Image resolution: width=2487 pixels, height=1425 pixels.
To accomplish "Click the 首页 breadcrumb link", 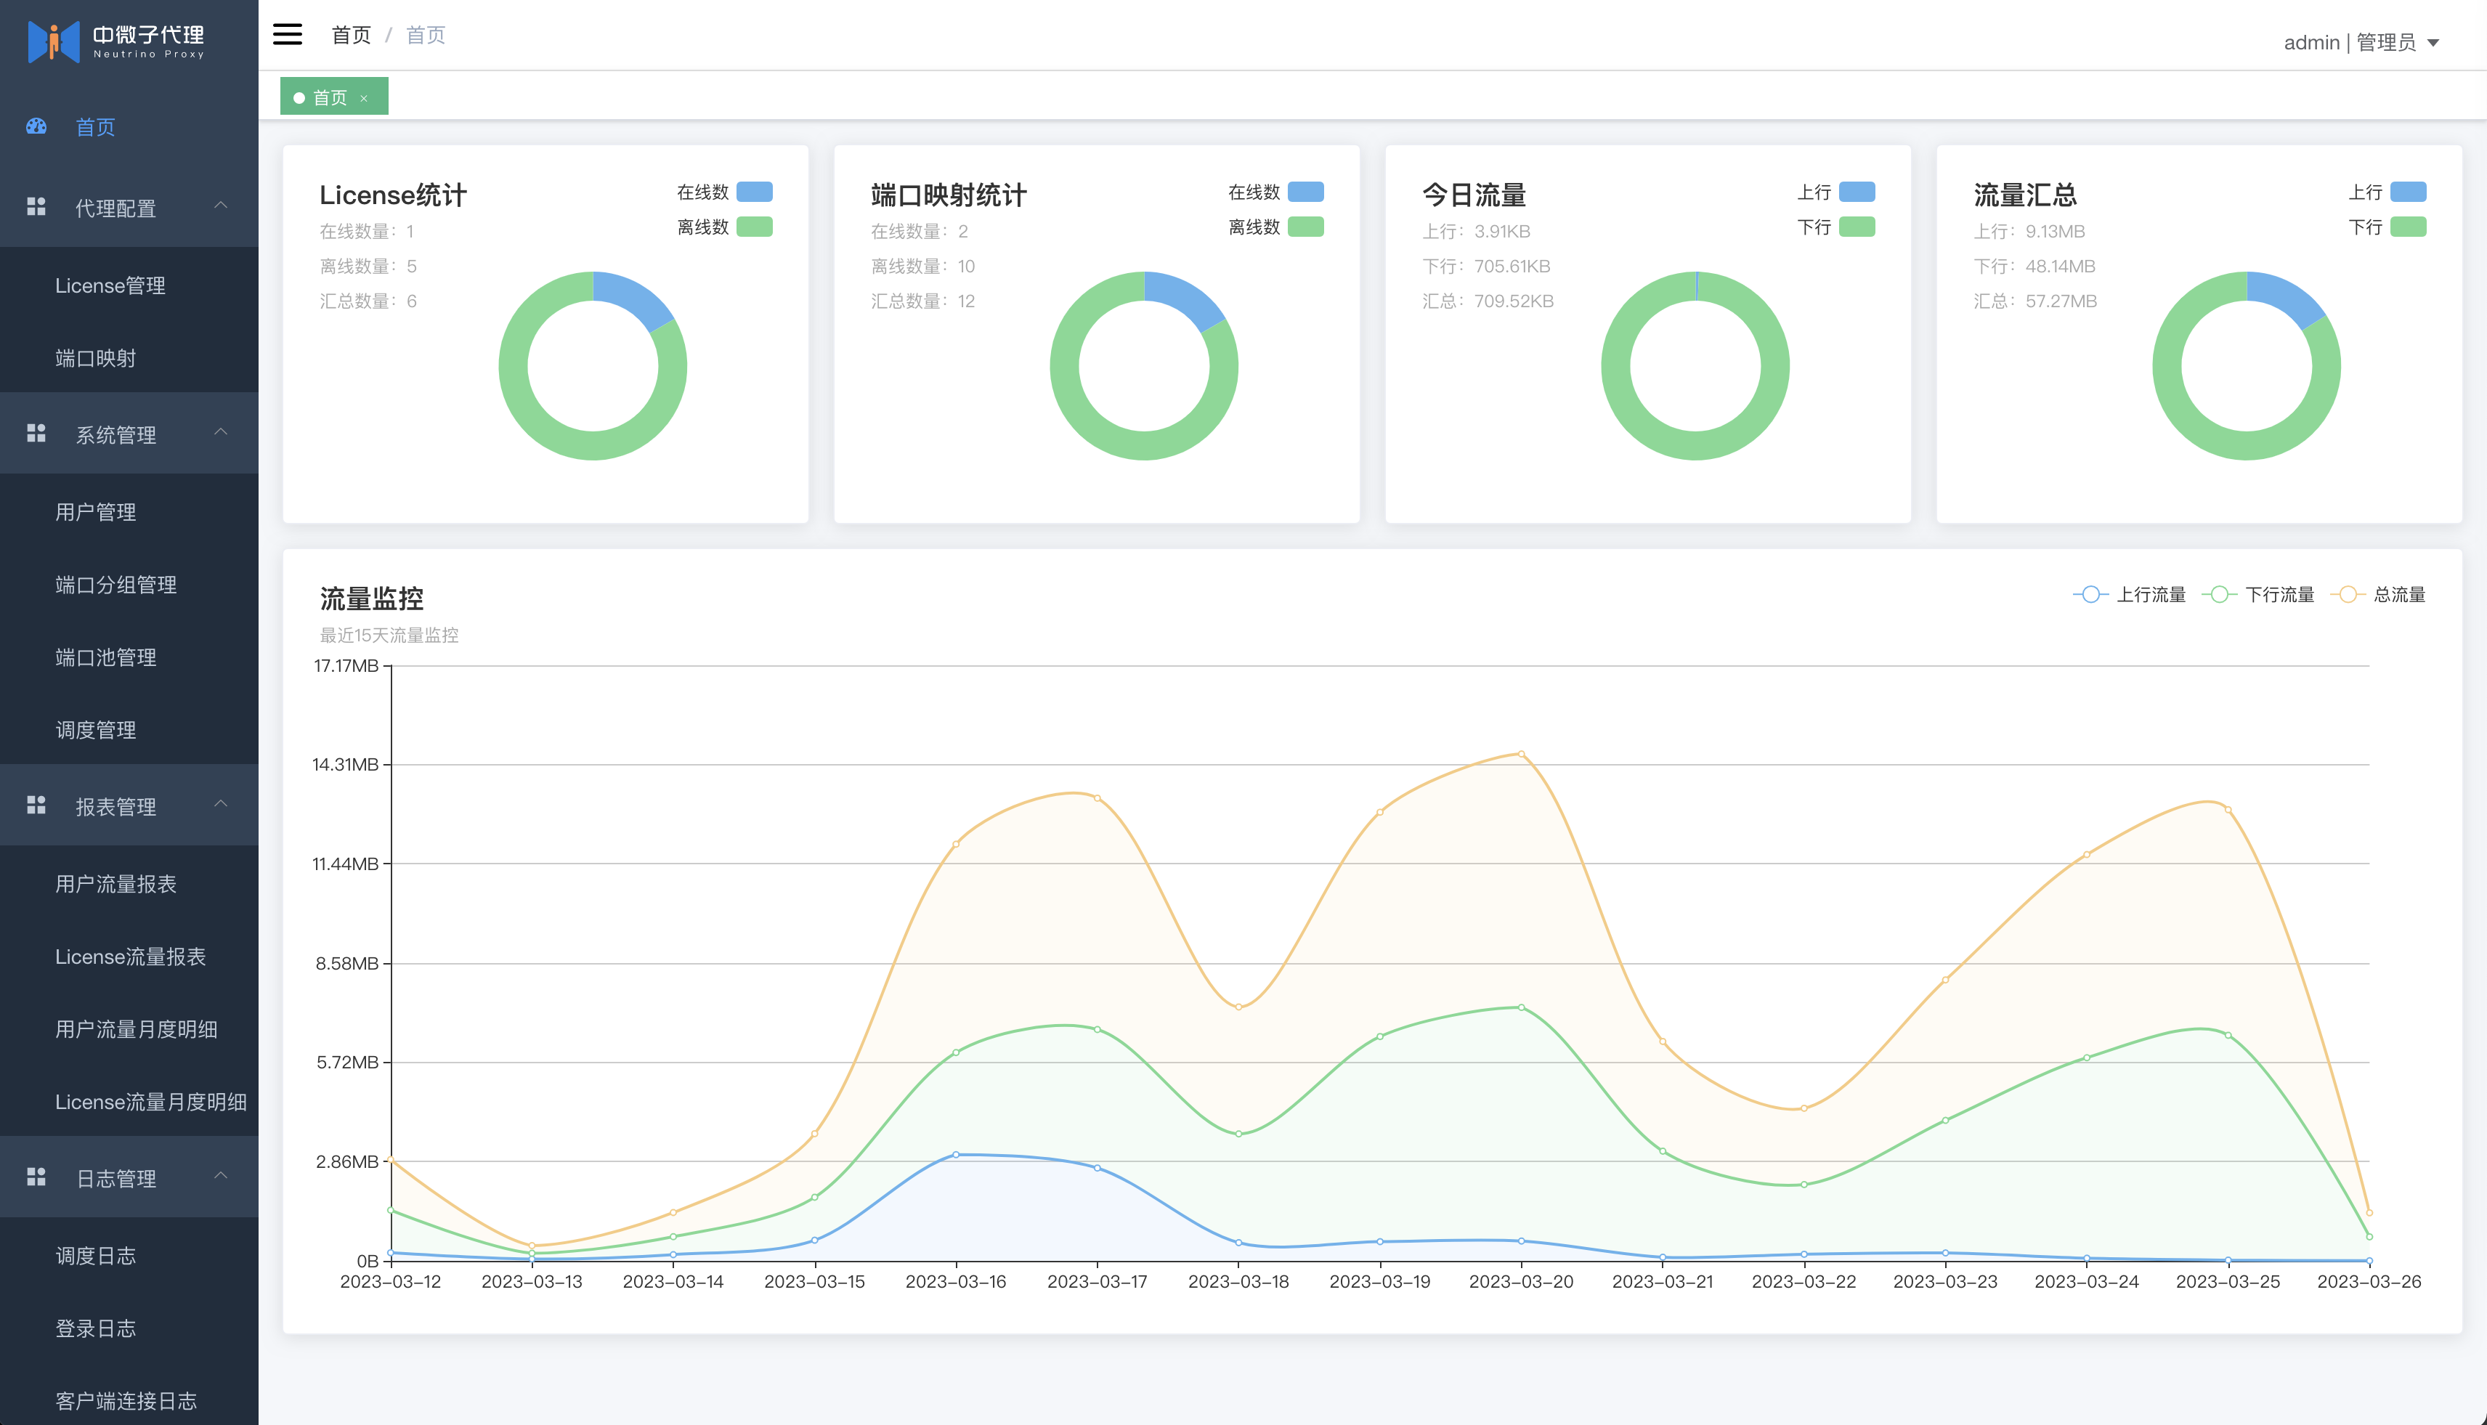I will coord(350,36).
